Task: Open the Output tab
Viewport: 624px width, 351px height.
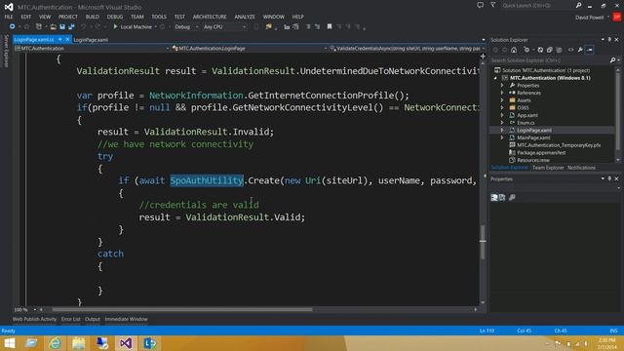Action: click(x=93, y=319)
